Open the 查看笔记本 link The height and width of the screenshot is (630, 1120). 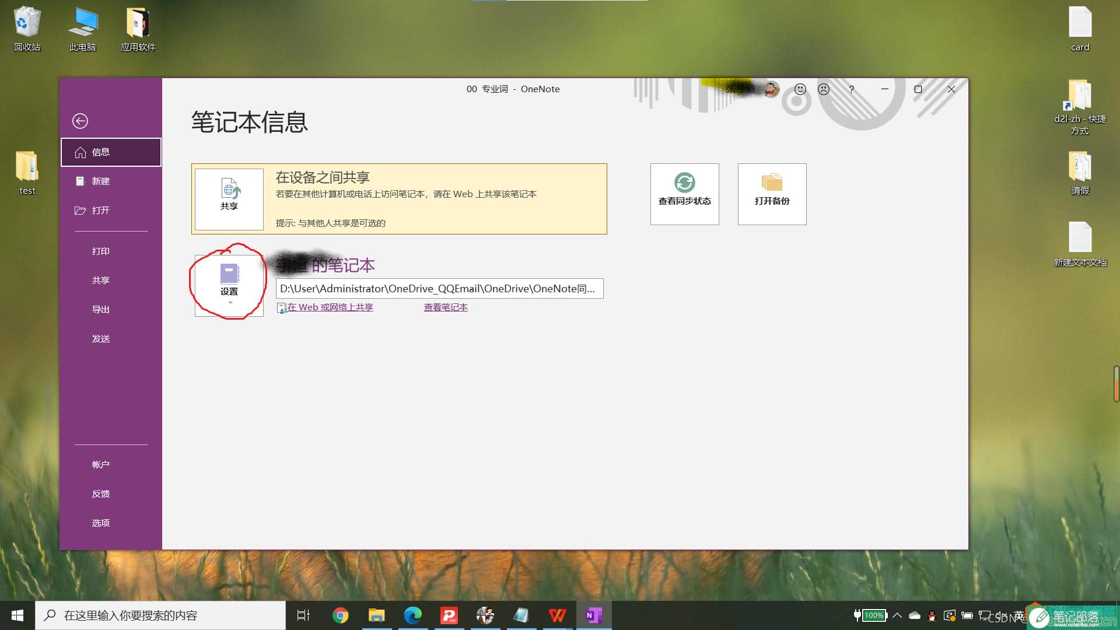(x=446, y=307)
